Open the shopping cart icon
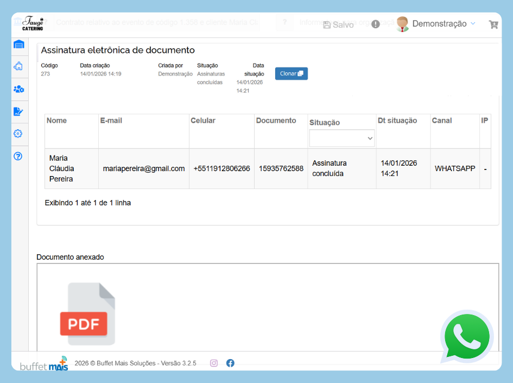The height and width of the screenshot is (383, 513). tap(493, 24)
